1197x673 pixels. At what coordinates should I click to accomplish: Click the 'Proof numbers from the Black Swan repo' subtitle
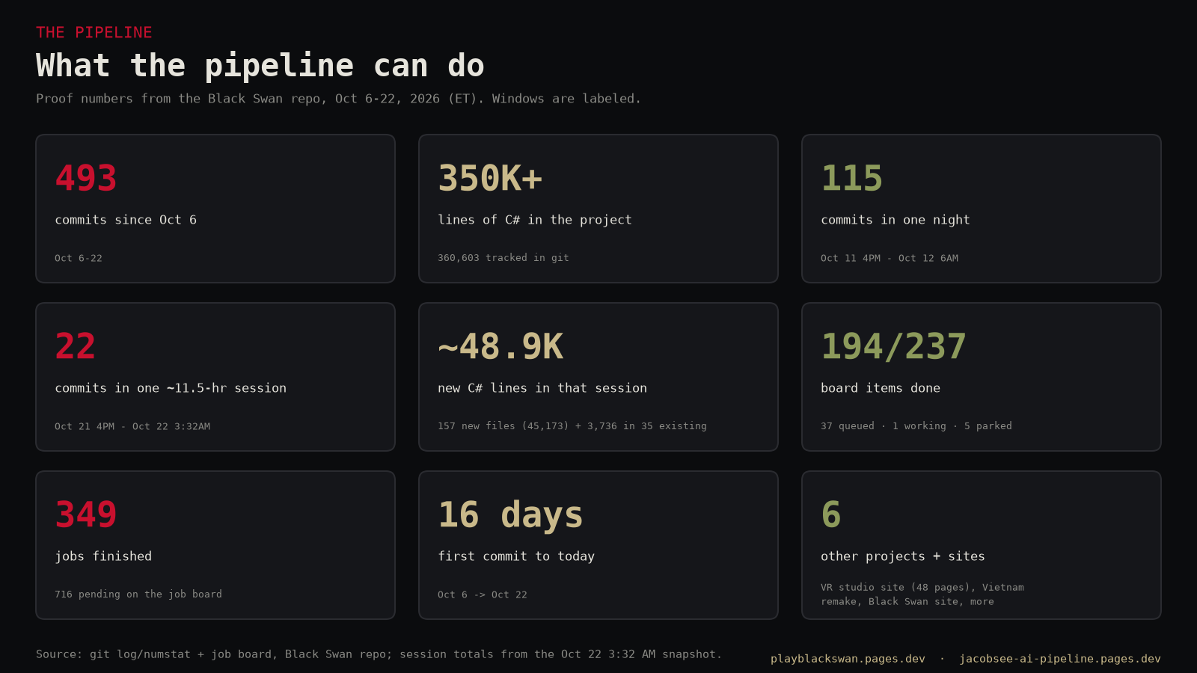point(339,99)
